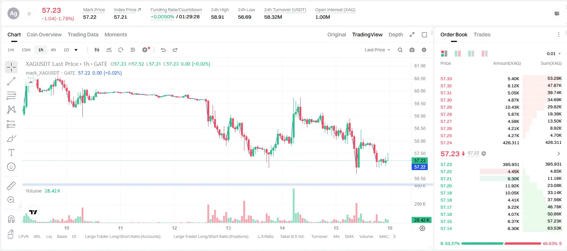Click the pane divider above Volume
Screen dimensions: 567x251
pos(228,184)
